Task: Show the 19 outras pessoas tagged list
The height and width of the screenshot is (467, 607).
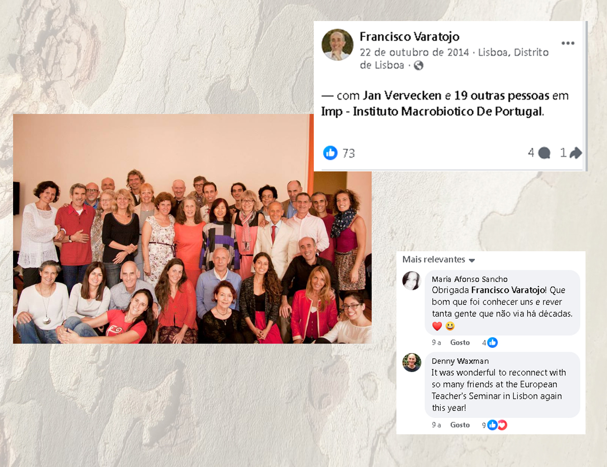Action: (501, 96)
